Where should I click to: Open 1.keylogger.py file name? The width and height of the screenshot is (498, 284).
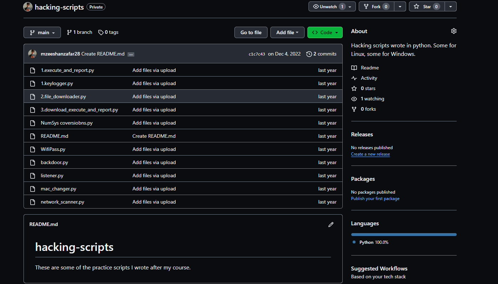57,83
